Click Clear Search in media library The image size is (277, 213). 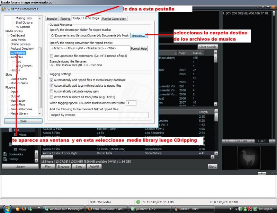click(207, 47)
